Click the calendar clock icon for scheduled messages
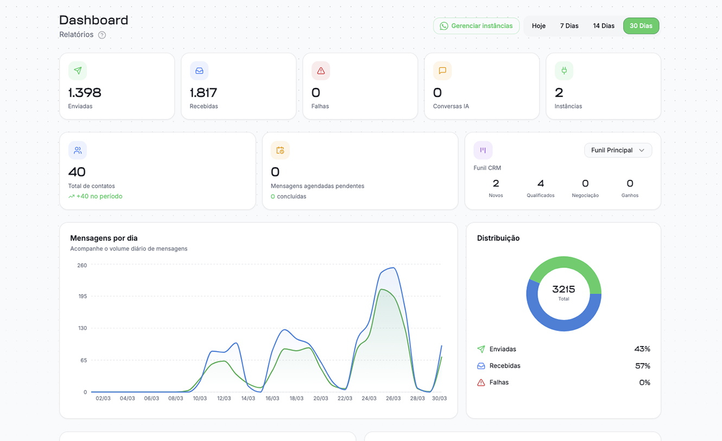The height and width of the screenshot is (441, 722). click(280, 150)
